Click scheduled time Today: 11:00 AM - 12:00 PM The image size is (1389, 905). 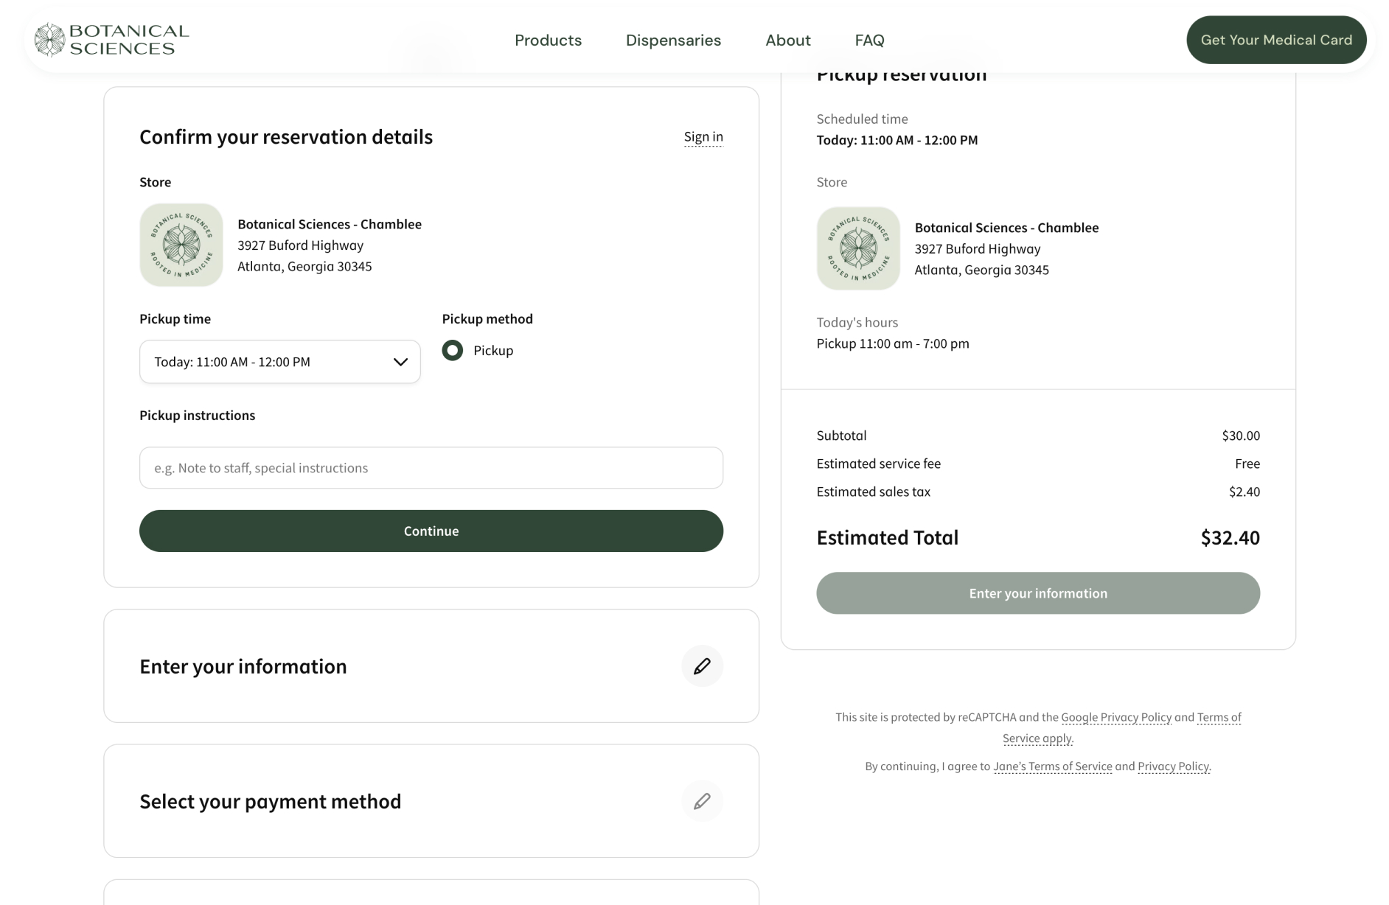[897, 140]
